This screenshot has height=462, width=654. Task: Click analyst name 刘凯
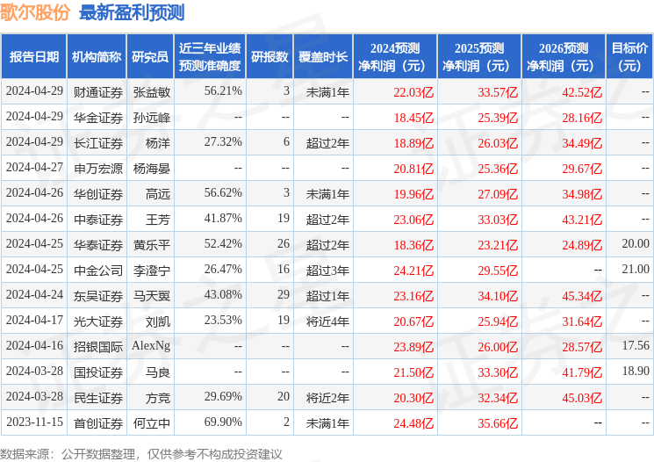pyautogui.click(x=158, y=321)
